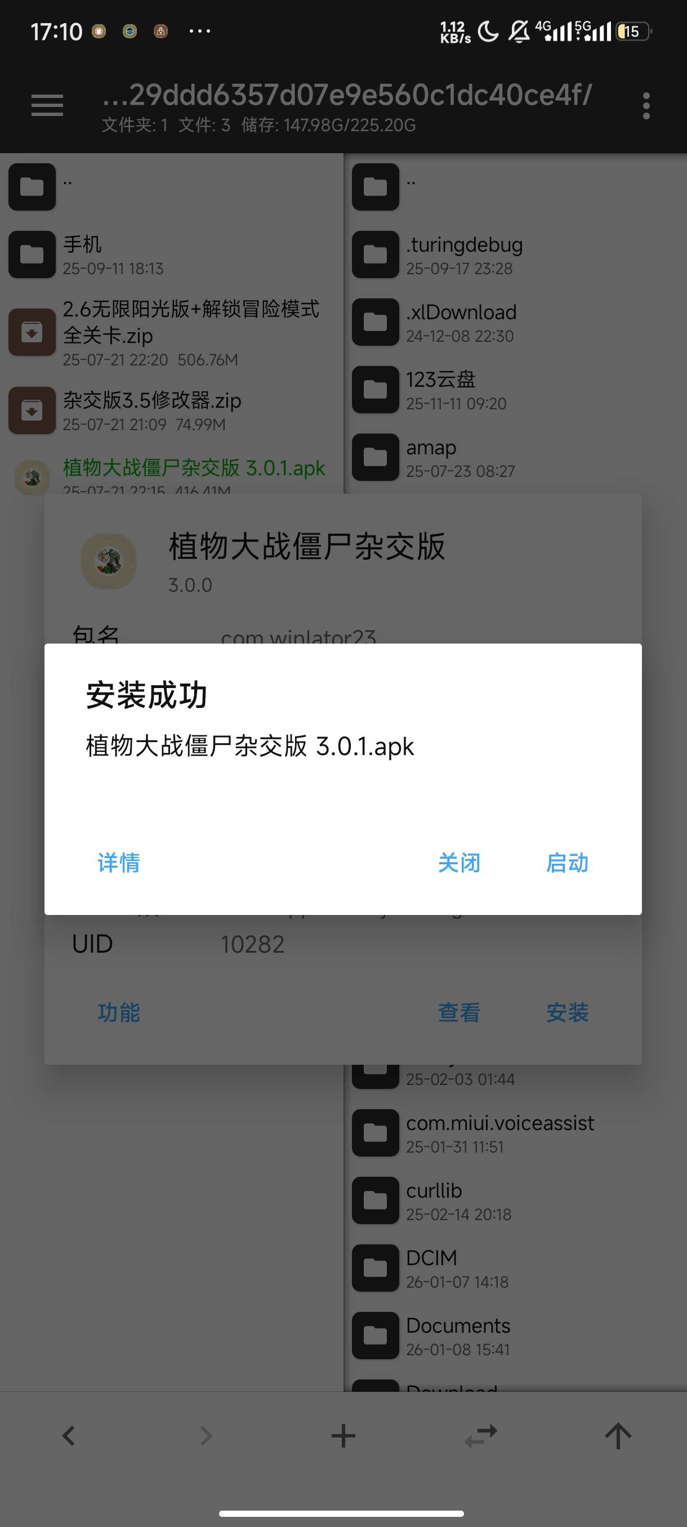687x1527 pixels.
Task: Open the 123云盘 folder
Action: point(515,390)
